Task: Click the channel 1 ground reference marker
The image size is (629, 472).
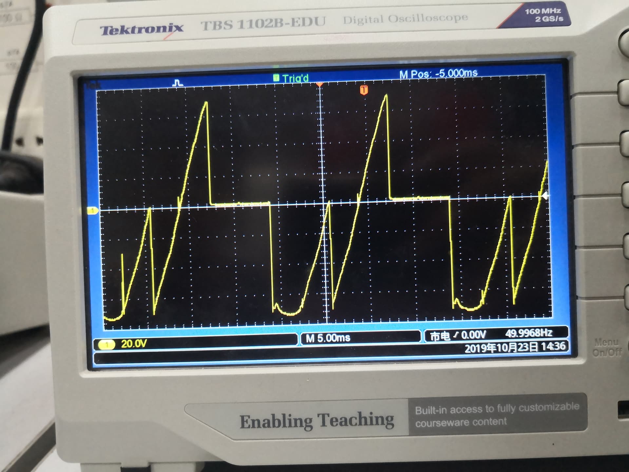Action: tap(93, 210)
